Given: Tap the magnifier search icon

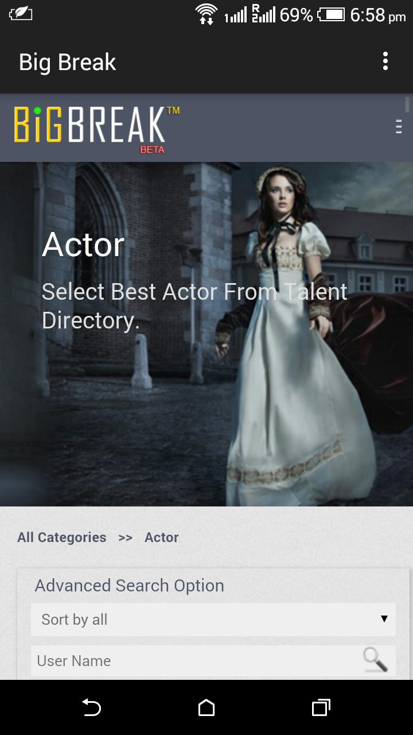Looking at the screenshot, I should click(376, 660).
